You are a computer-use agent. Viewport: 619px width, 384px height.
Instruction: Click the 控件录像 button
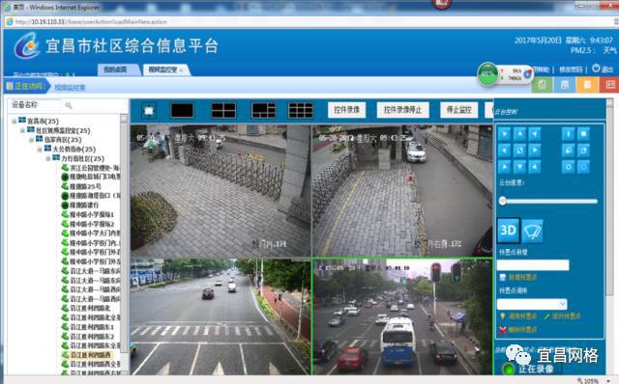pos(346,110)
